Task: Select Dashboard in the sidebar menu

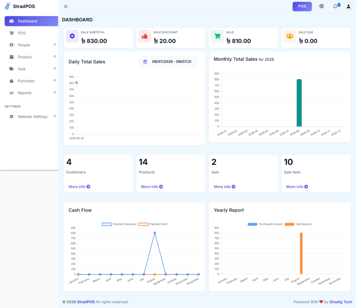Action: point(31,21)
